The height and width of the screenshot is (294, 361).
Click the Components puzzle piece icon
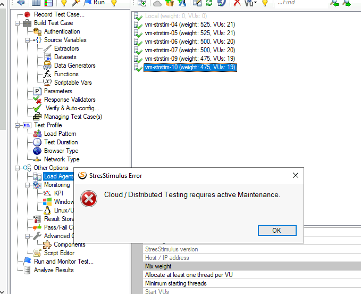point(47,244)
